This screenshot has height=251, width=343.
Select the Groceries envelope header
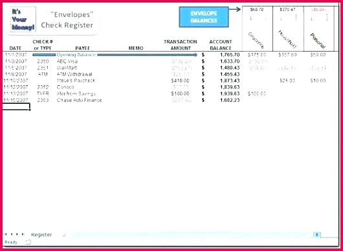click(x=256, y=40)
